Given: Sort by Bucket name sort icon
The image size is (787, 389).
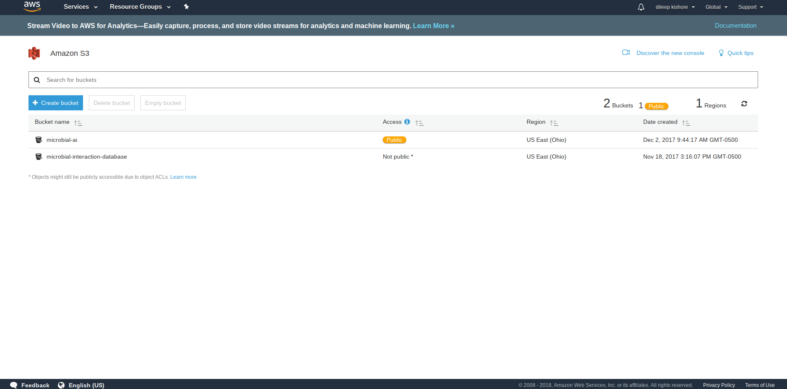Looking at the screenshot, I should click(x=78, y=123).
